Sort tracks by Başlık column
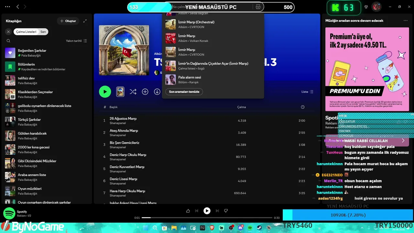The width and height of the screenshot is (414, 233). click(114, 107)
